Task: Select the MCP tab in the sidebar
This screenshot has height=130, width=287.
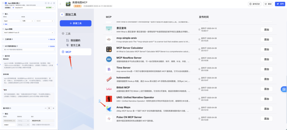Action: click(75, 52)
